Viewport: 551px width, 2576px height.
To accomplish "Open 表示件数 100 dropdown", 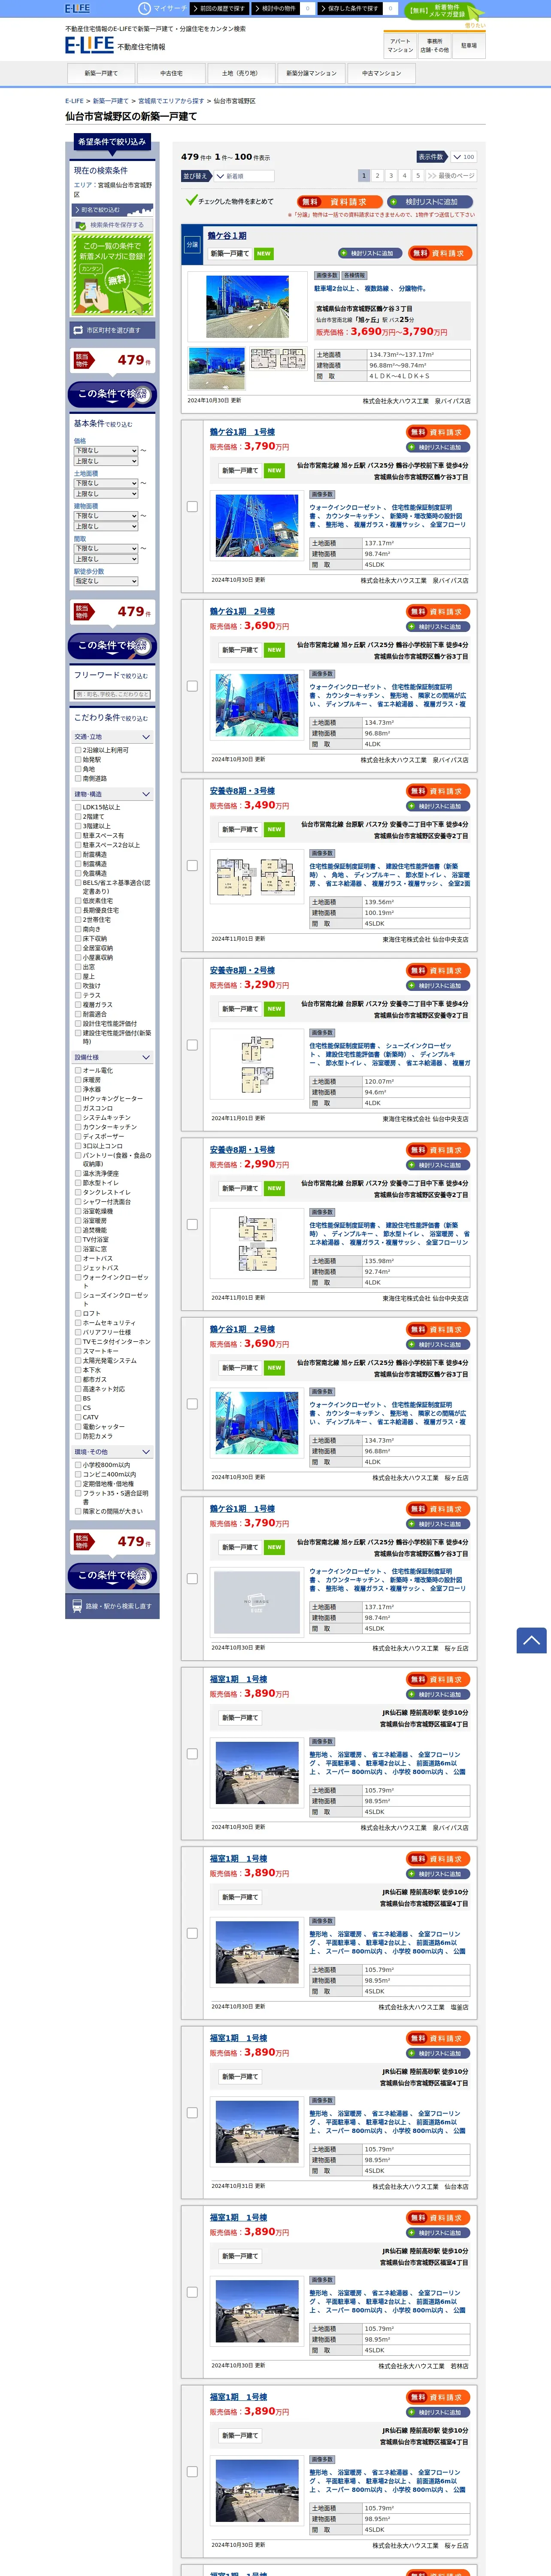I will pyautogui.click(x=463, y=157).
